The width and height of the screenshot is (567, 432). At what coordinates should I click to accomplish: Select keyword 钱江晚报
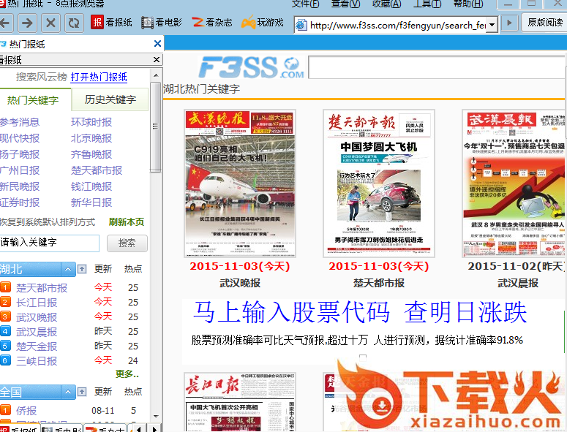point(91,186)
